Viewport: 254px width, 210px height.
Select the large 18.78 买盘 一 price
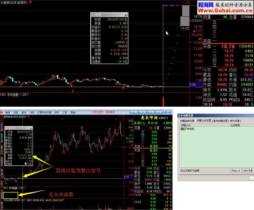(x=228, y=46)
